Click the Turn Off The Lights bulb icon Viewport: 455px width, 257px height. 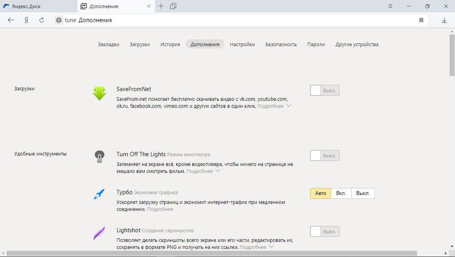[100, 156]
